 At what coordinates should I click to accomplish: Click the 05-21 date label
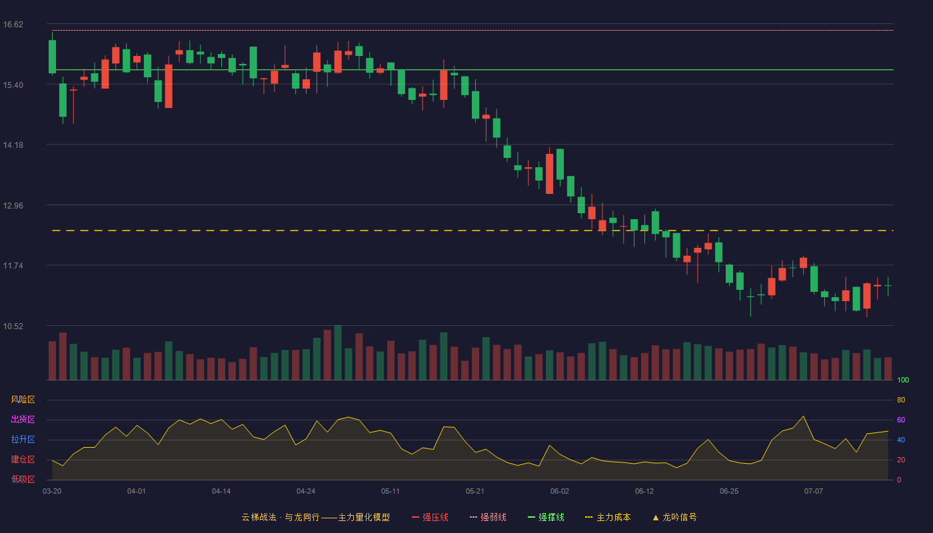pyautogui.click(x=475, y=491)
